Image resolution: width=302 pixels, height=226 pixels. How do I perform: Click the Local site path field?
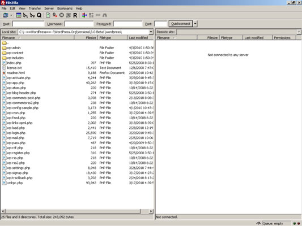[84, 32]
